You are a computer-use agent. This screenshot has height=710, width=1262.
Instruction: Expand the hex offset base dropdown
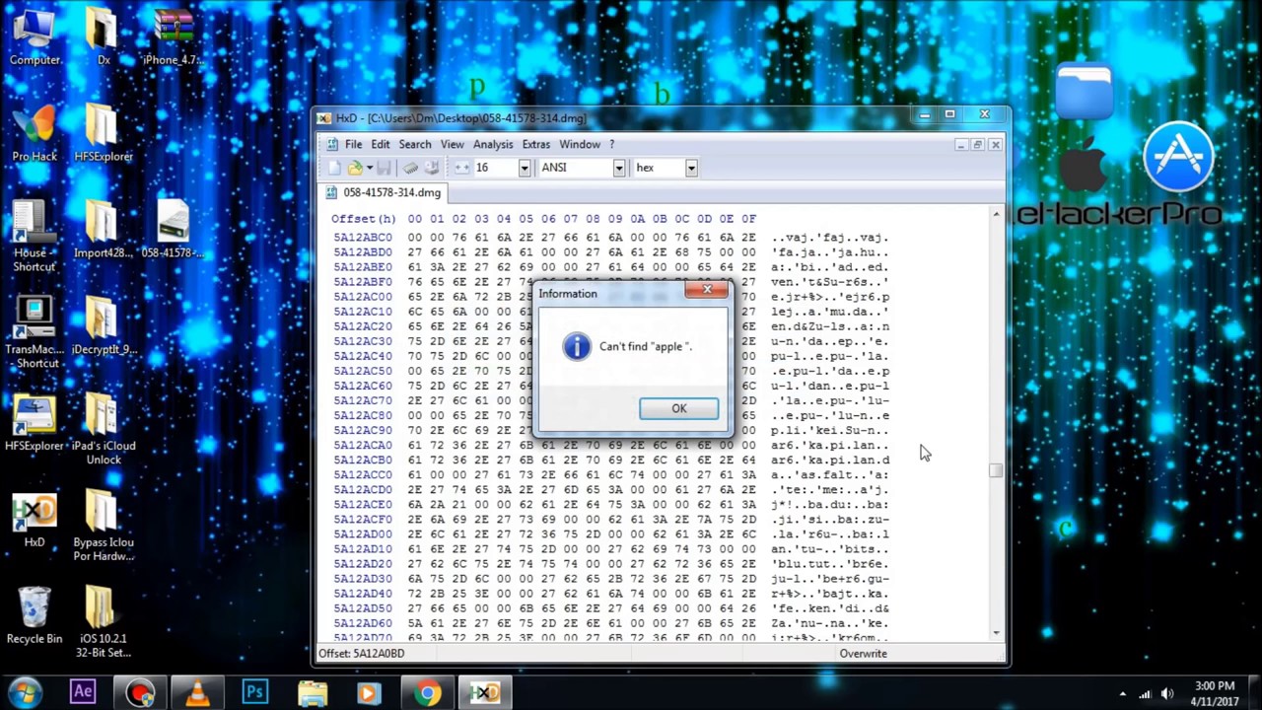pos(691,168)
